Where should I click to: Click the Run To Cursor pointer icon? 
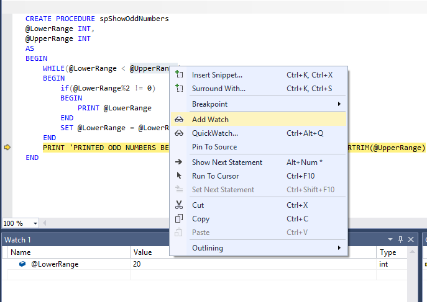tap(179, 176)
